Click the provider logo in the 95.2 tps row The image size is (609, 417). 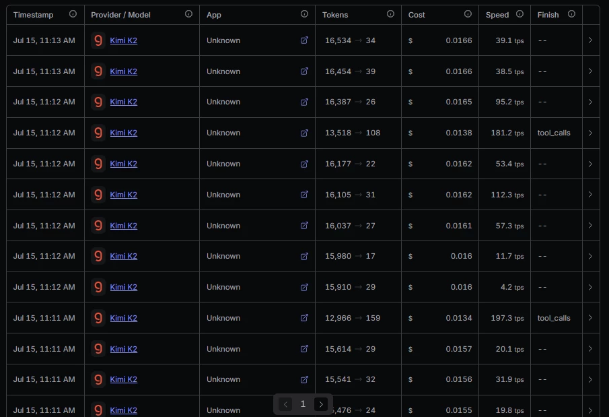[98, 102]
